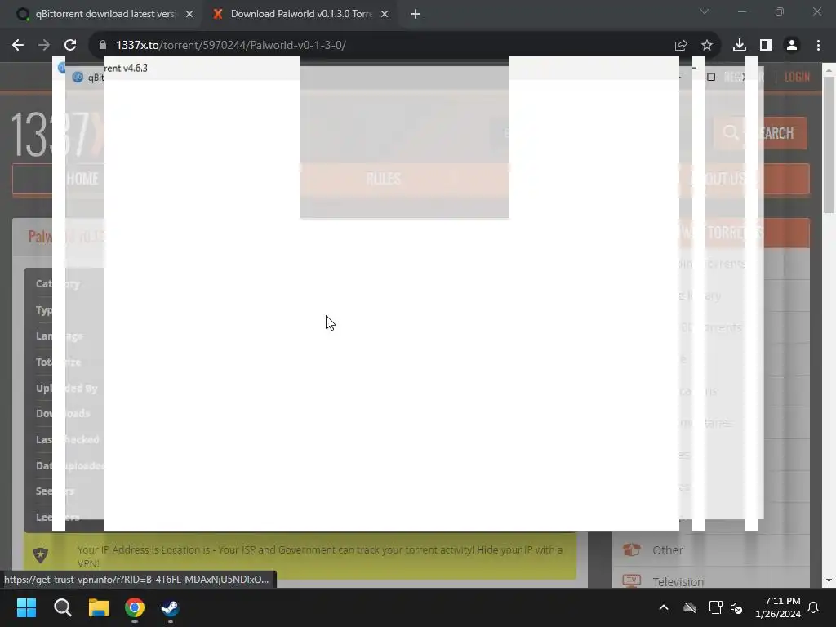Click the VPN warning banner text
Viewport: 836px width, 627px height.
(x=320, y=556)
